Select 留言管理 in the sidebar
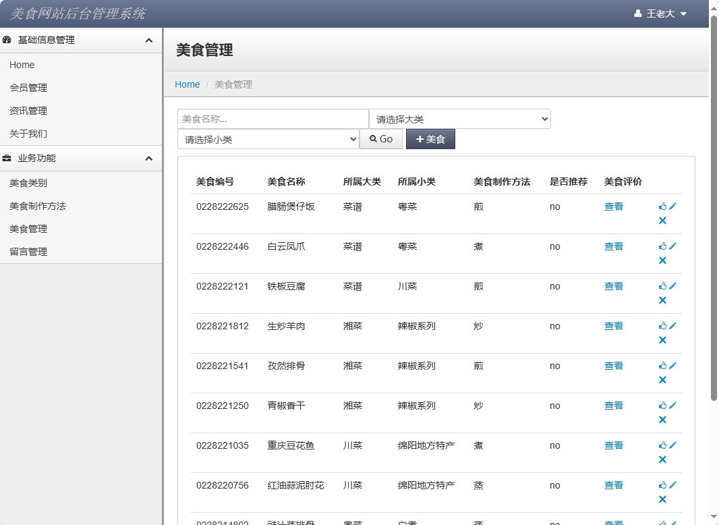 tap(28, 251)
